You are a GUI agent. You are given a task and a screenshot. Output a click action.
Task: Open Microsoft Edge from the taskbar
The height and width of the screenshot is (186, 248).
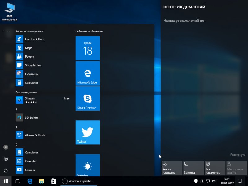pyautogui.click(x=30, y=181)
